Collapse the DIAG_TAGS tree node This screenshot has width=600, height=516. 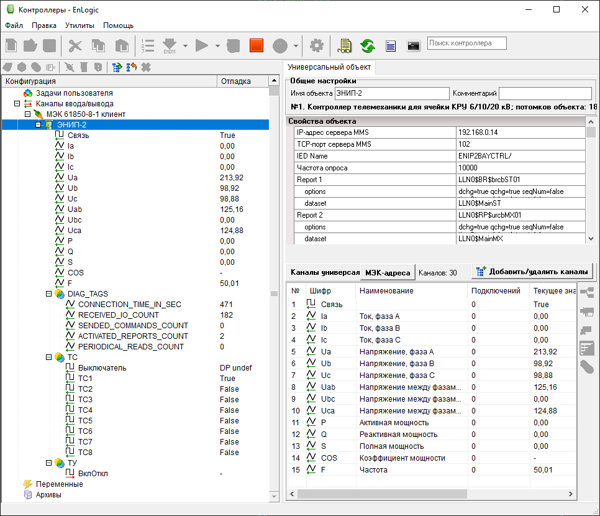click(x=48, y=294)
